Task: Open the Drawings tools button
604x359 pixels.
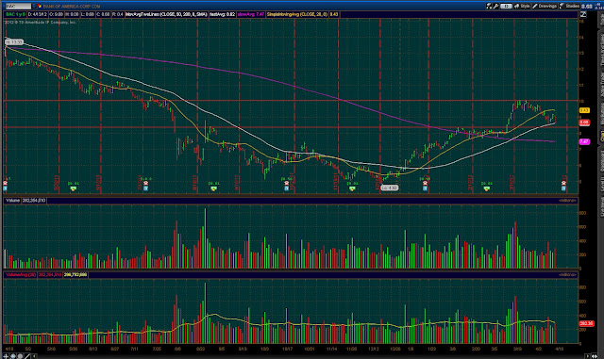Action: tap(545, 6)
